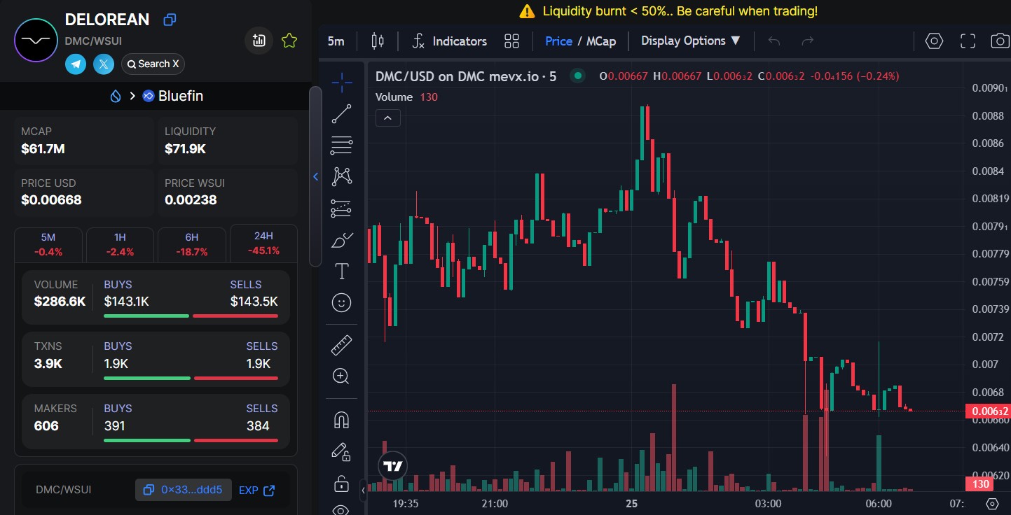This screenshot has height=515, width=1011.
Task: Toggle Price view in Price/MCap switch
Action: coord(558,41)
